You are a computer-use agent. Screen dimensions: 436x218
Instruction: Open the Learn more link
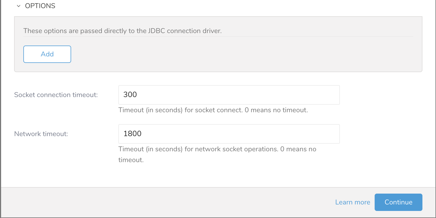353,202
